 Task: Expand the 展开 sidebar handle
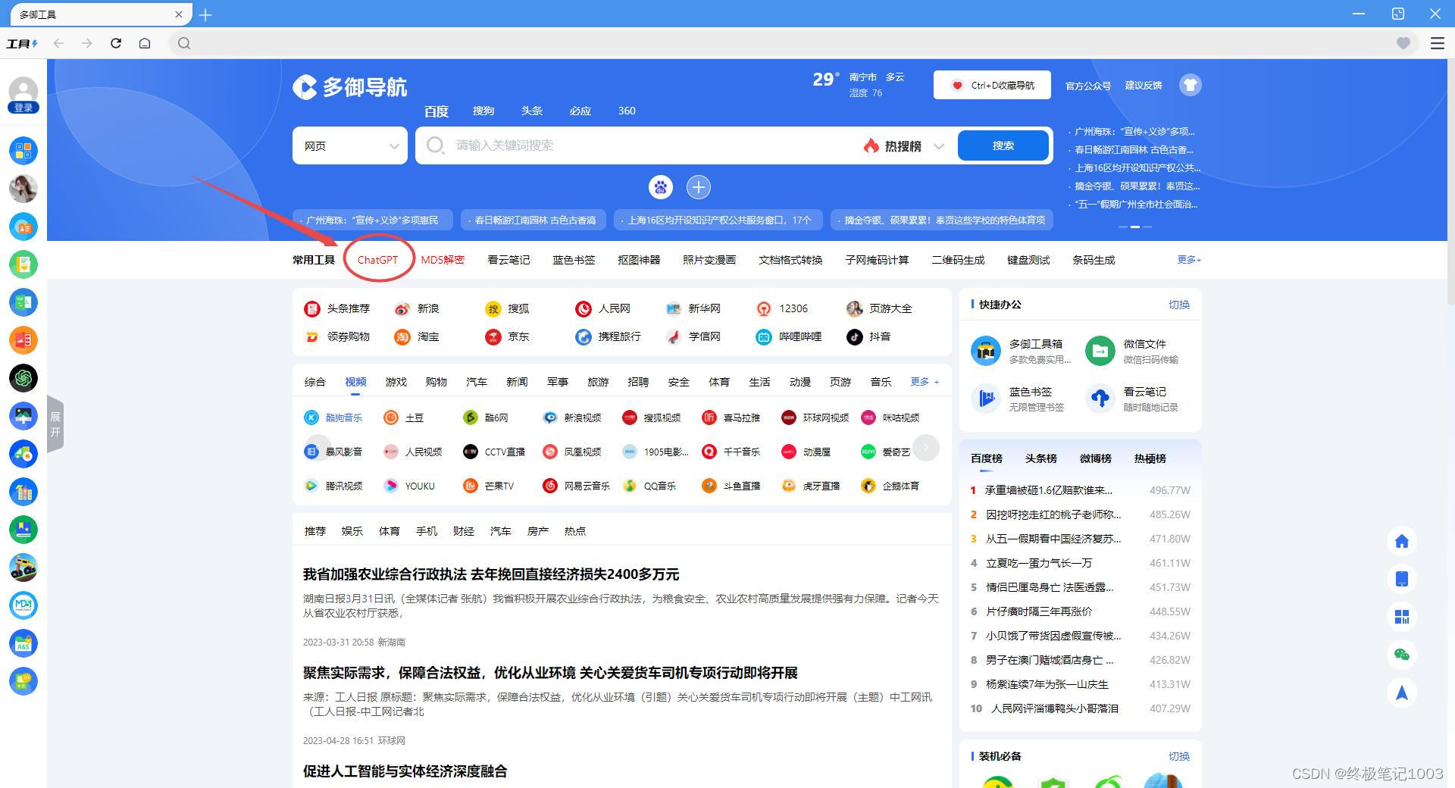pos(55,424)
